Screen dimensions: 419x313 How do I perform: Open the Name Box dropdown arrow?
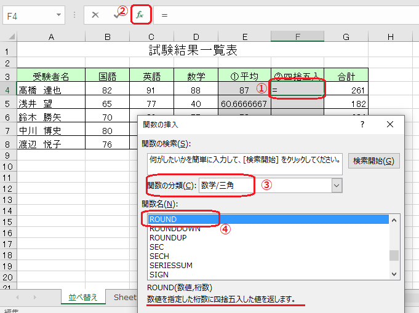coord(58,15)
